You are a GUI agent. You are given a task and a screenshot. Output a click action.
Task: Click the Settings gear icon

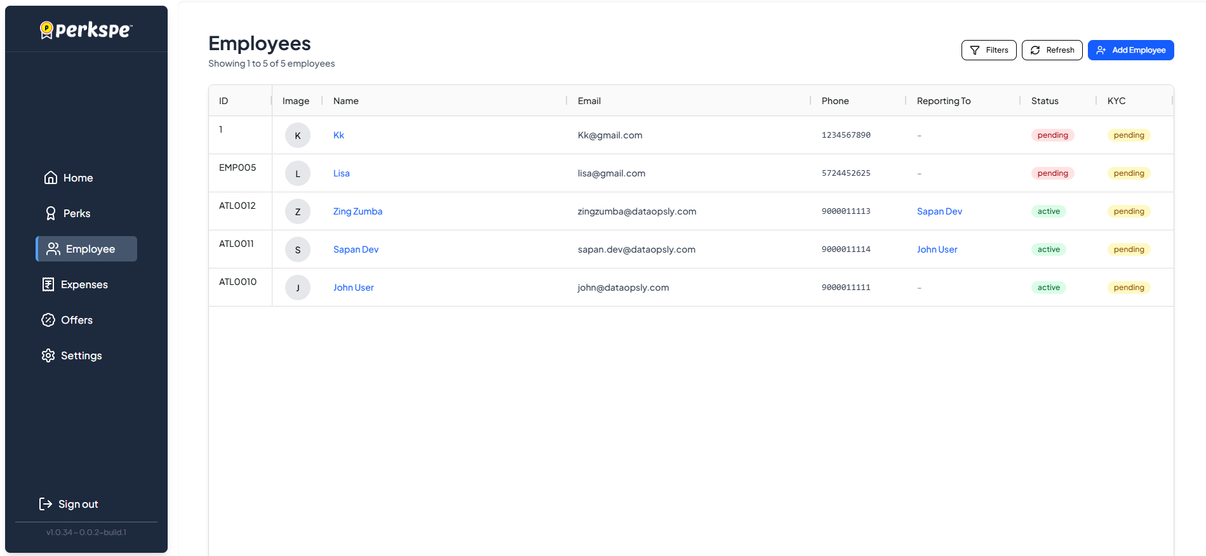pyautogui.click(x=48, y=355)
